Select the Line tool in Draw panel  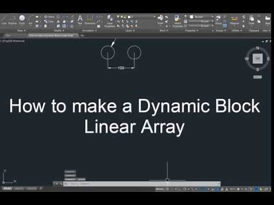click(4, 20)
